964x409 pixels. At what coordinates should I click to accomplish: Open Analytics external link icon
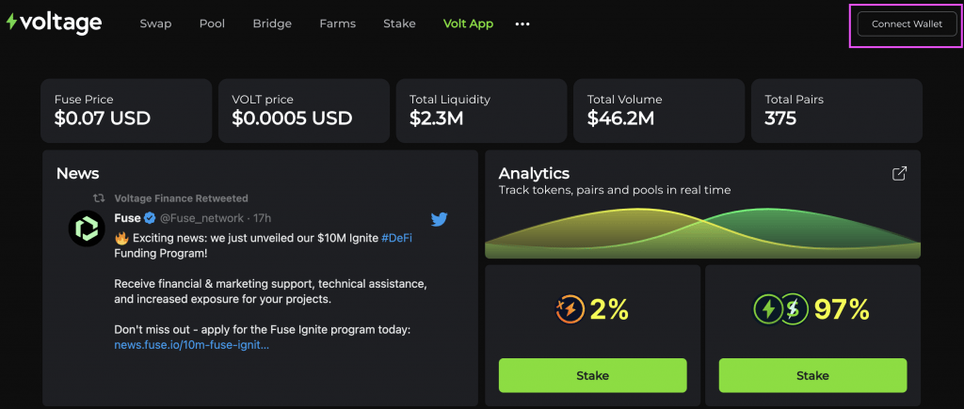pos(899,174)
